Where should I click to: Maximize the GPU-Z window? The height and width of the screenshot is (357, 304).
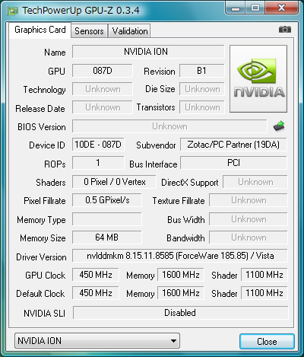click(255, 8)
